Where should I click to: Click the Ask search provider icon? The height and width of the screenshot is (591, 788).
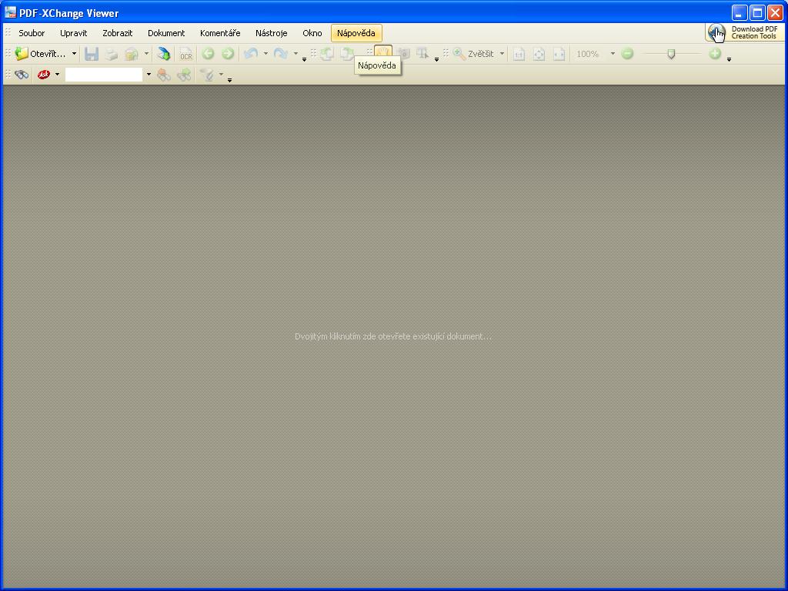coord(44,75)
